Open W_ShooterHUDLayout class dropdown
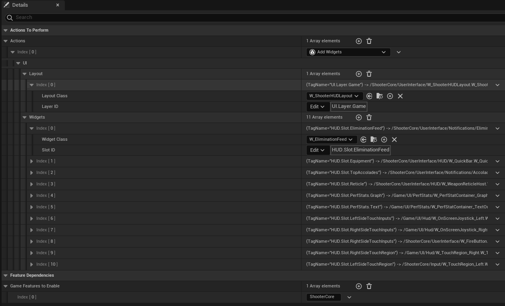505x306 pixels. coord(334,96)
